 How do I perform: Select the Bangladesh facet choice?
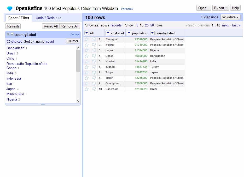(15, 48)
